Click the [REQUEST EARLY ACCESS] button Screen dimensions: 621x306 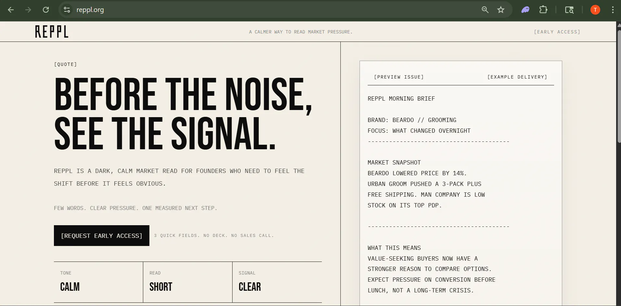[102, 236]
